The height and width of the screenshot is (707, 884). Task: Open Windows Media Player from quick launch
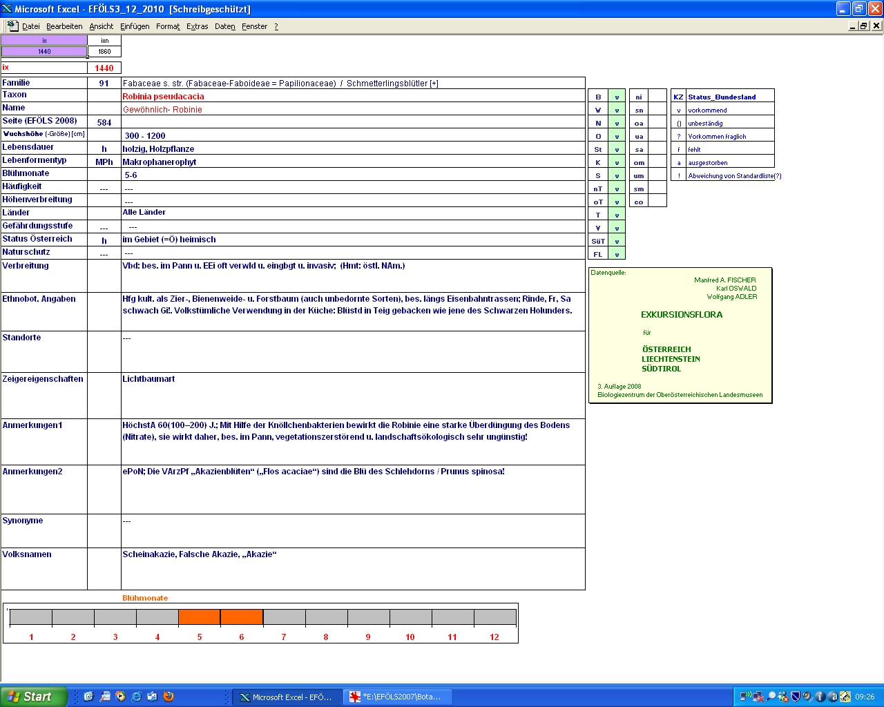(x=120, y=697)
